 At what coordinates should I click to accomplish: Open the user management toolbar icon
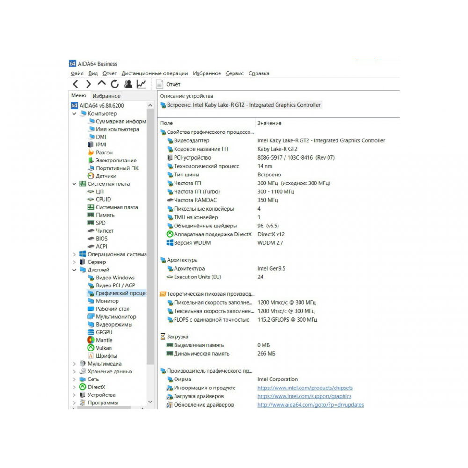pos(128,84)
